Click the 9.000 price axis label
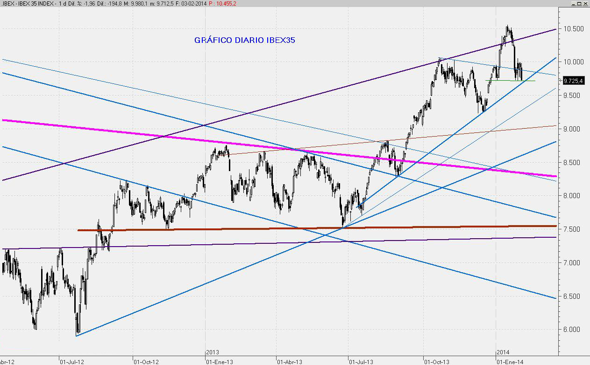 (572, 129)
